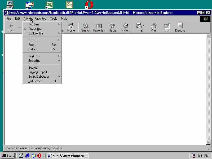This screenshot has width=212, height=159.
Task: Select Refresh in the View menu
Action: [42, 49]
